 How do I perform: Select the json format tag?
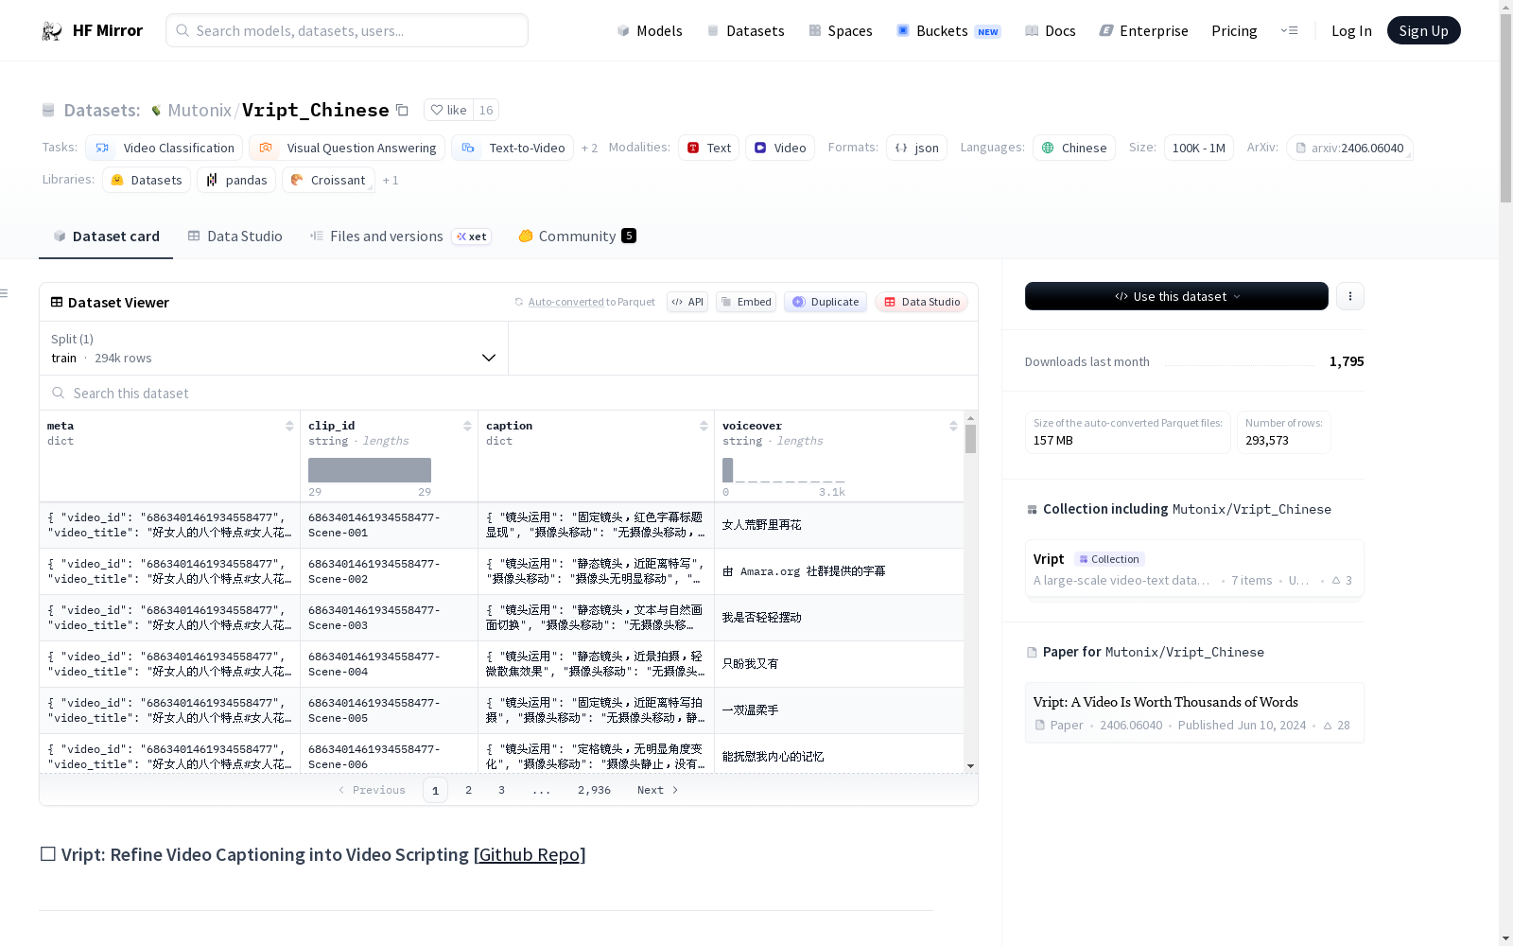916,148
